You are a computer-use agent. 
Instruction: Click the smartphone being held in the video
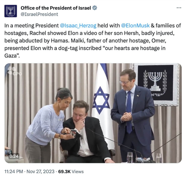[x=73, y=133]
